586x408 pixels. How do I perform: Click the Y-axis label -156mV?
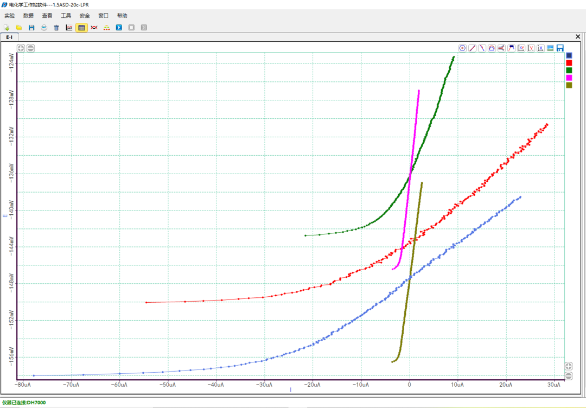point(11,357)
